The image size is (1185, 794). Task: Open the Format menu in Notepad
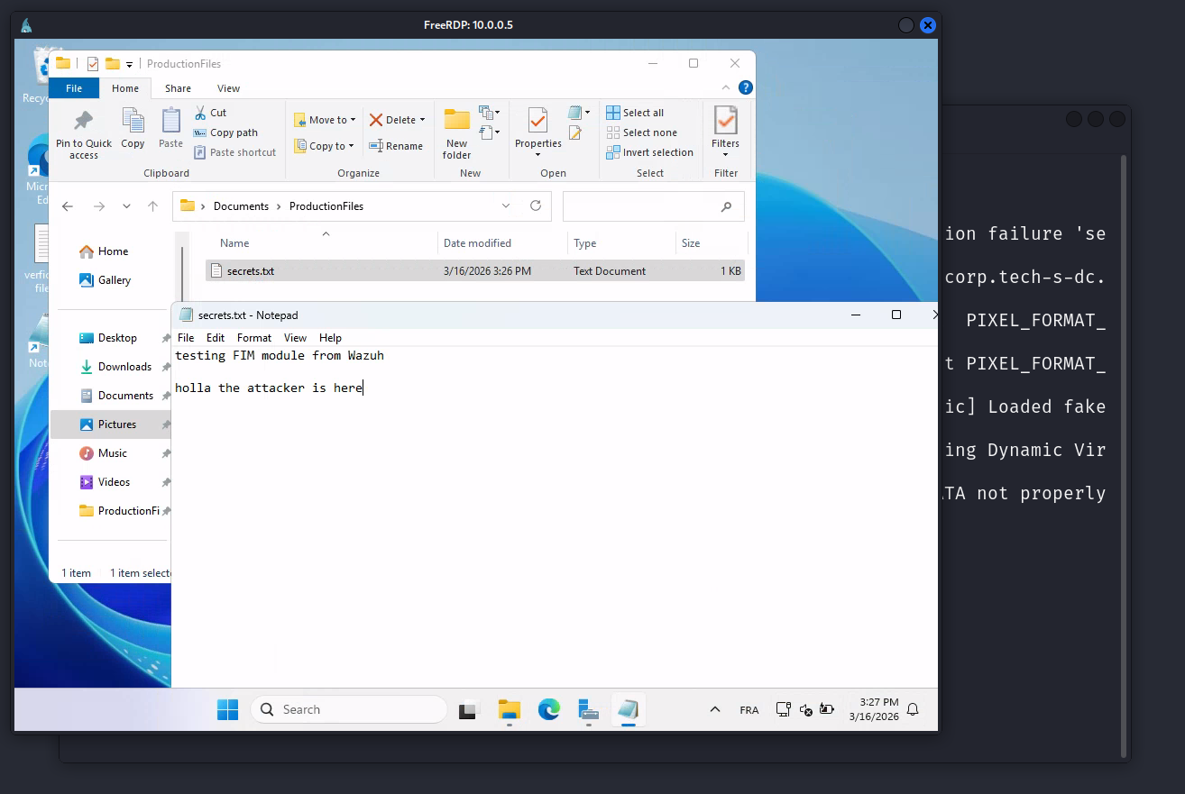coord(254,338)
